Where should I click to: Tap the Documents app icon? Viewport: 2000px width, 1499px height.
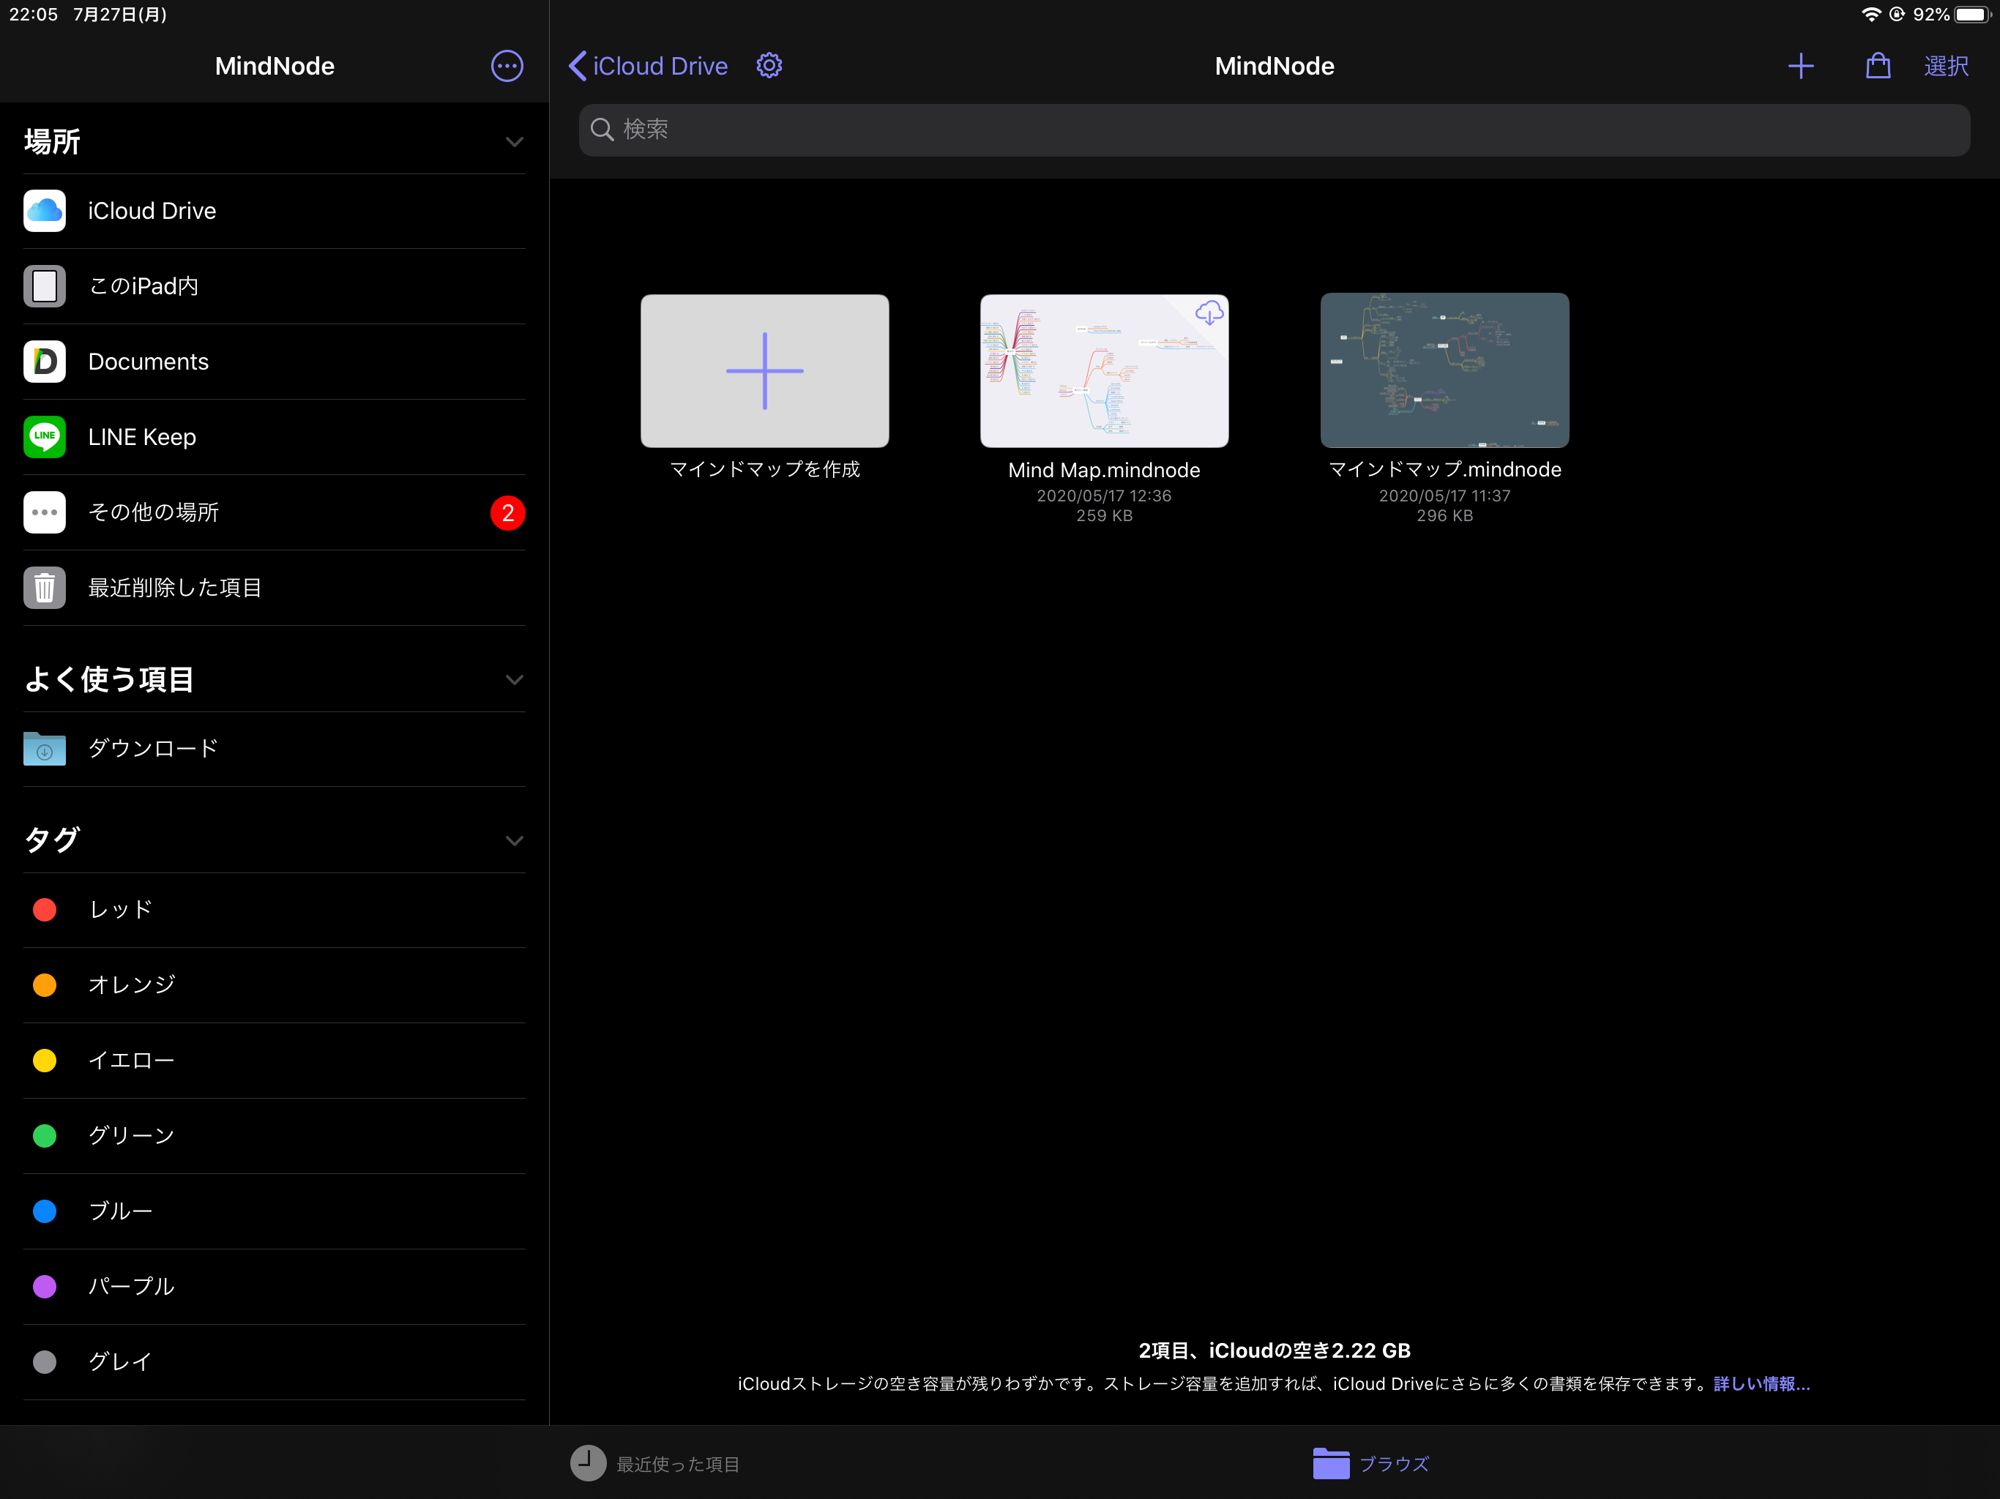point(45,362)
